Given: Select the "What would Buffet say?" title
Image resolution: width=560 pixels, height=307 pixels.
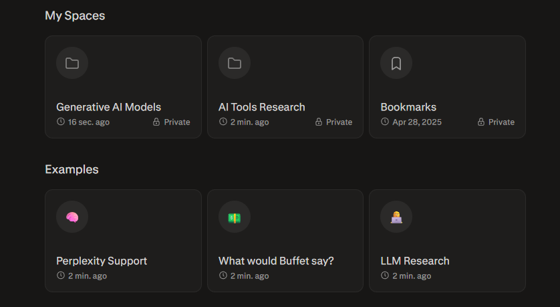Looking at the screenshot, I should (x=276, y=261).
